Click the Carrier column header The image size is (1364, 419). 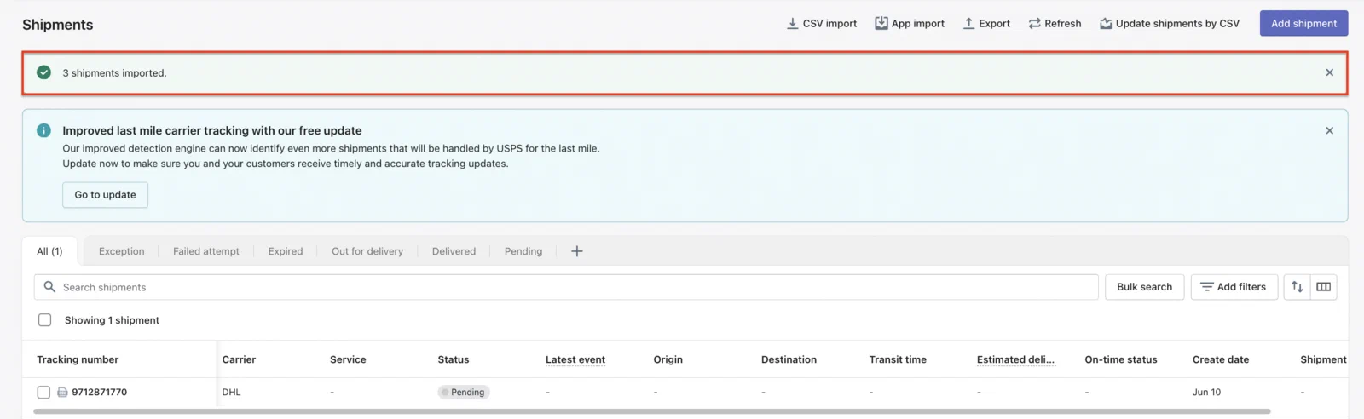(239, 359)
